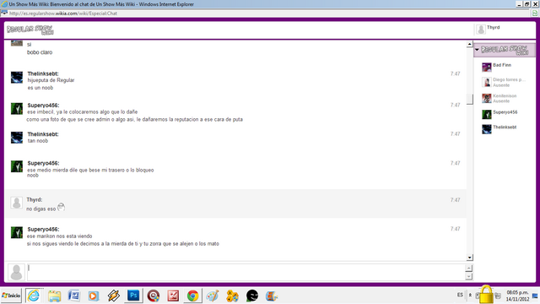
Task: Click Thyrd's avatar beside 'no digas eso' message
Action: [17, 203]
